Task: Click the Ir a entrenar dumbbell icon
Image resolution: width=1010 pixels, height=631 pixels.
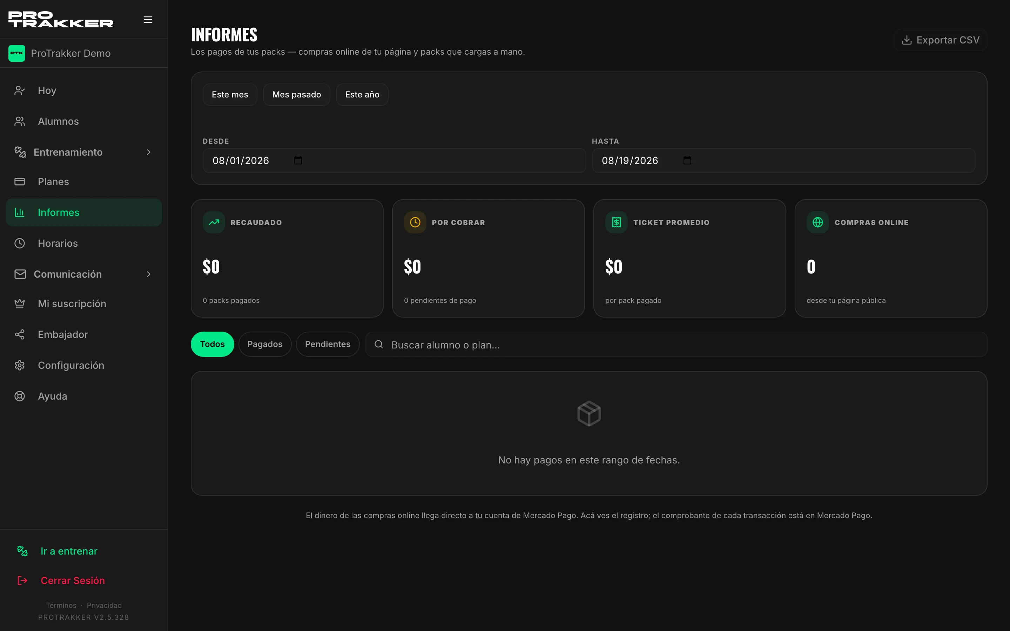Action: pyautogui.click(x=22, y=551)
